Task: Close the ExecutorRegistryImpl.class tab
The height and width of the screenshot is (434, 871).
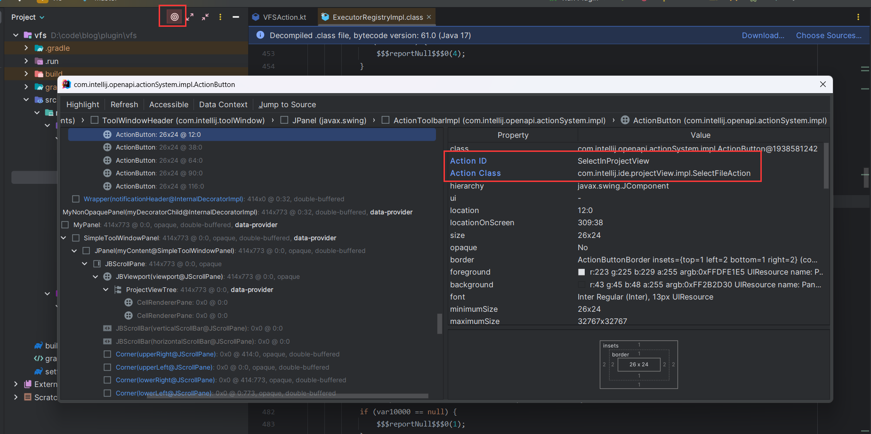Action: pos(429,17)
